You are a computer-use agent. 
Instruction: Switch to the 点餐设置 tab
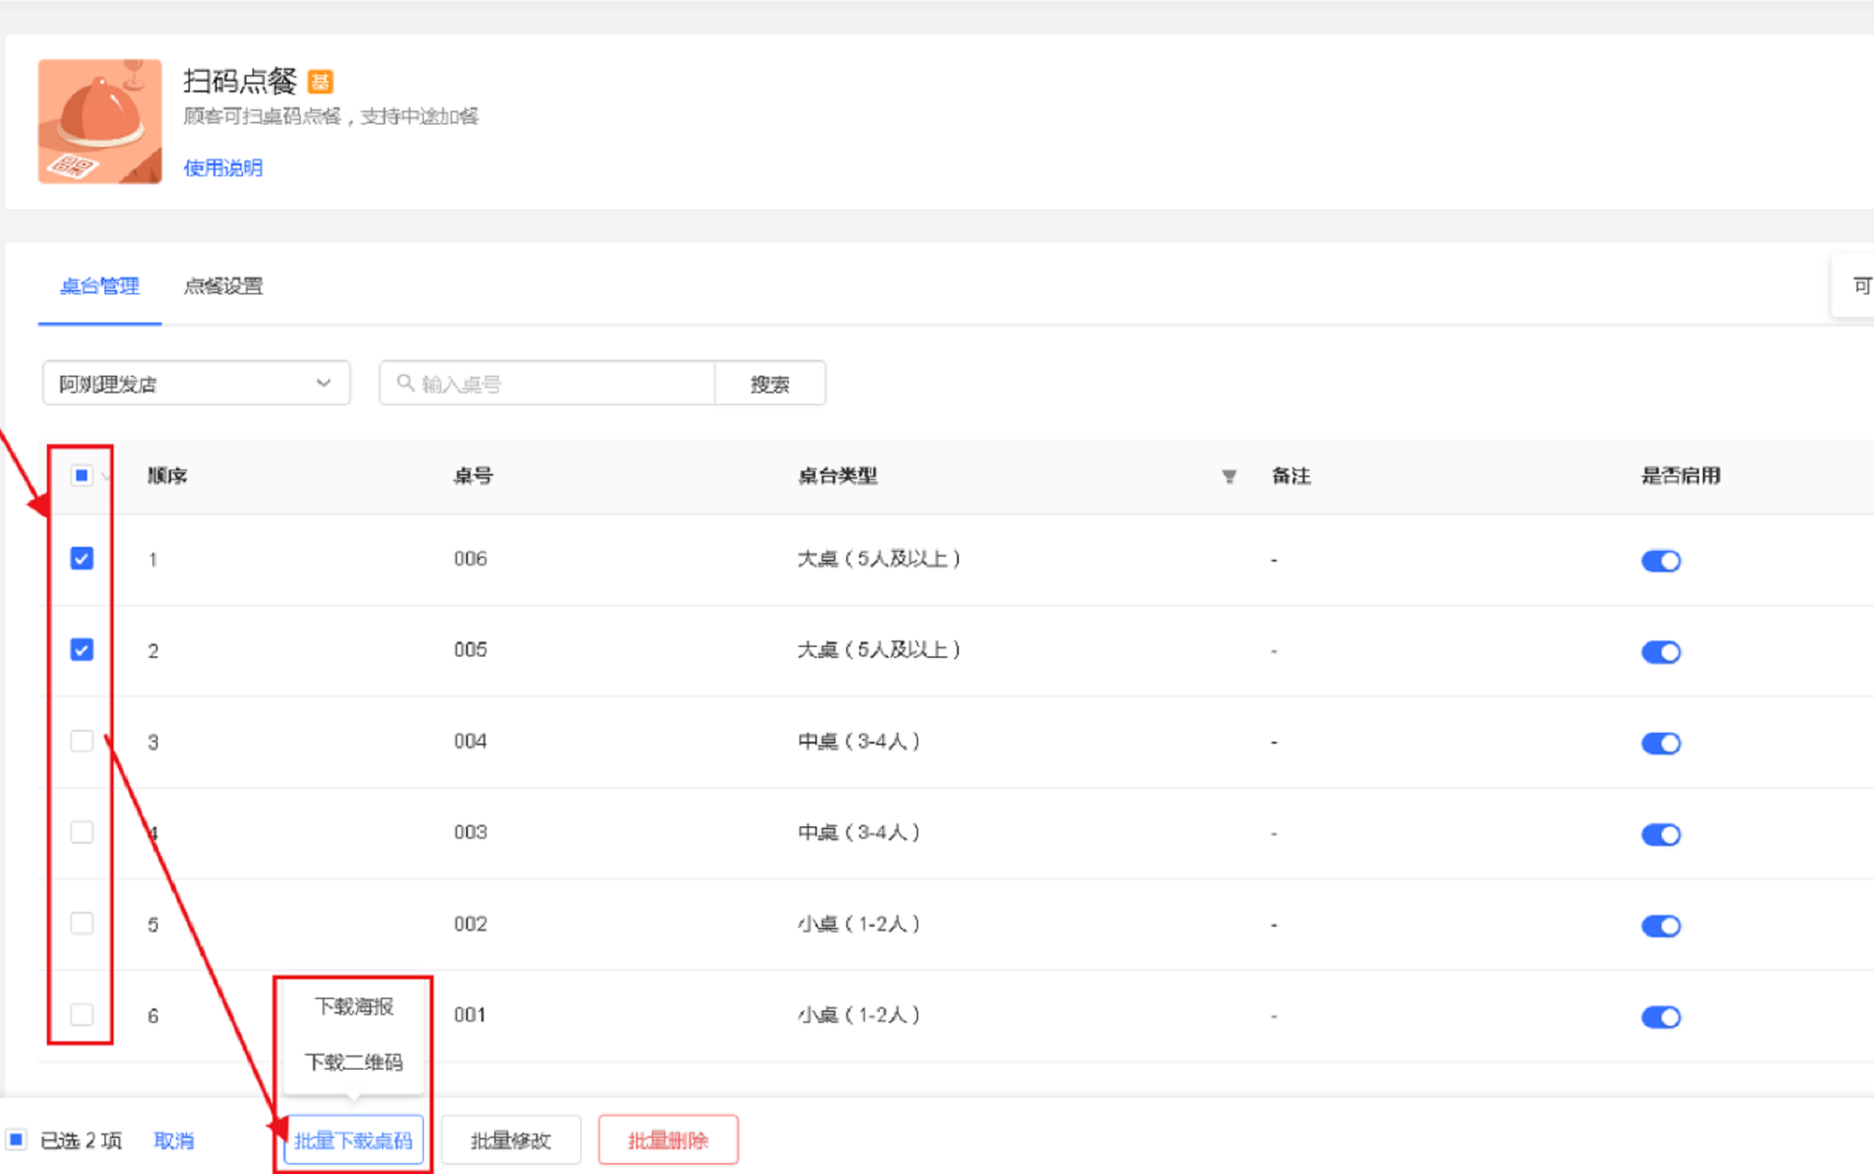(223, 286)
